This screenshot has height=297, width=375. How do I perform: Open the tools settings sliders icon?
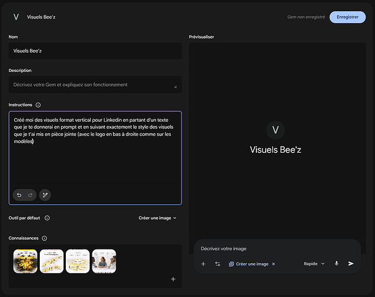point(218,264)
